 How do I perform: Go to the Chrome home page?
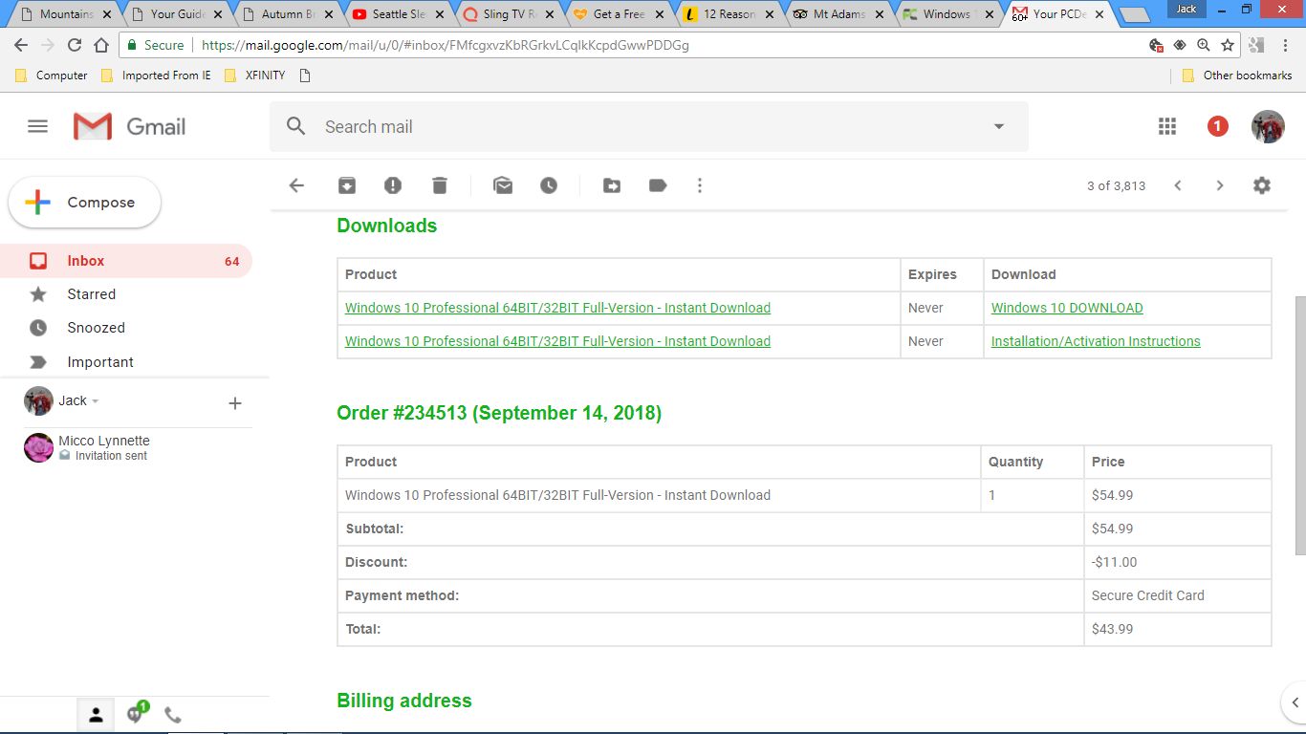[101, 45]
